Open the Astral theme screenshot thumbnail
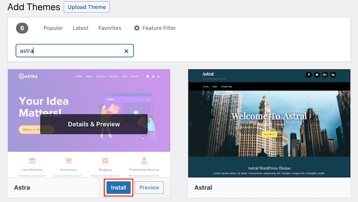The height and width of the screenshot is (202, 358). [x=269, y=123]
